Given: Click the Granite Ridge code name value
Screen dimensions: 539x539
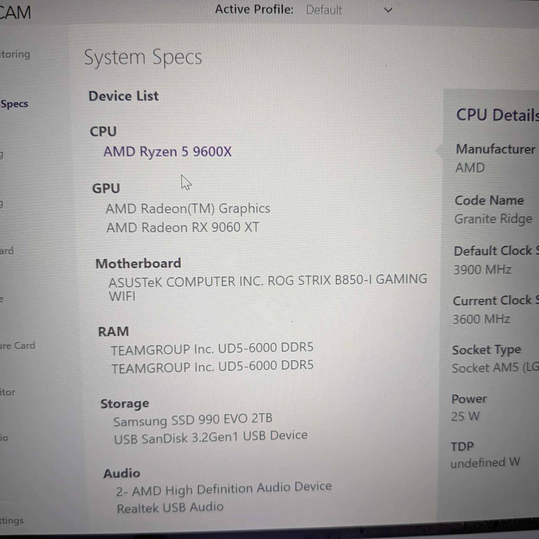Looking at the screenshot, I should pos(493,219).
